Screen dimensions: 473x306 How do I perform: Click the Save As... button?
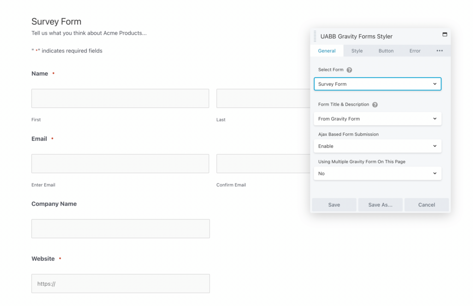pyautogui.click(x=380, y=204)
